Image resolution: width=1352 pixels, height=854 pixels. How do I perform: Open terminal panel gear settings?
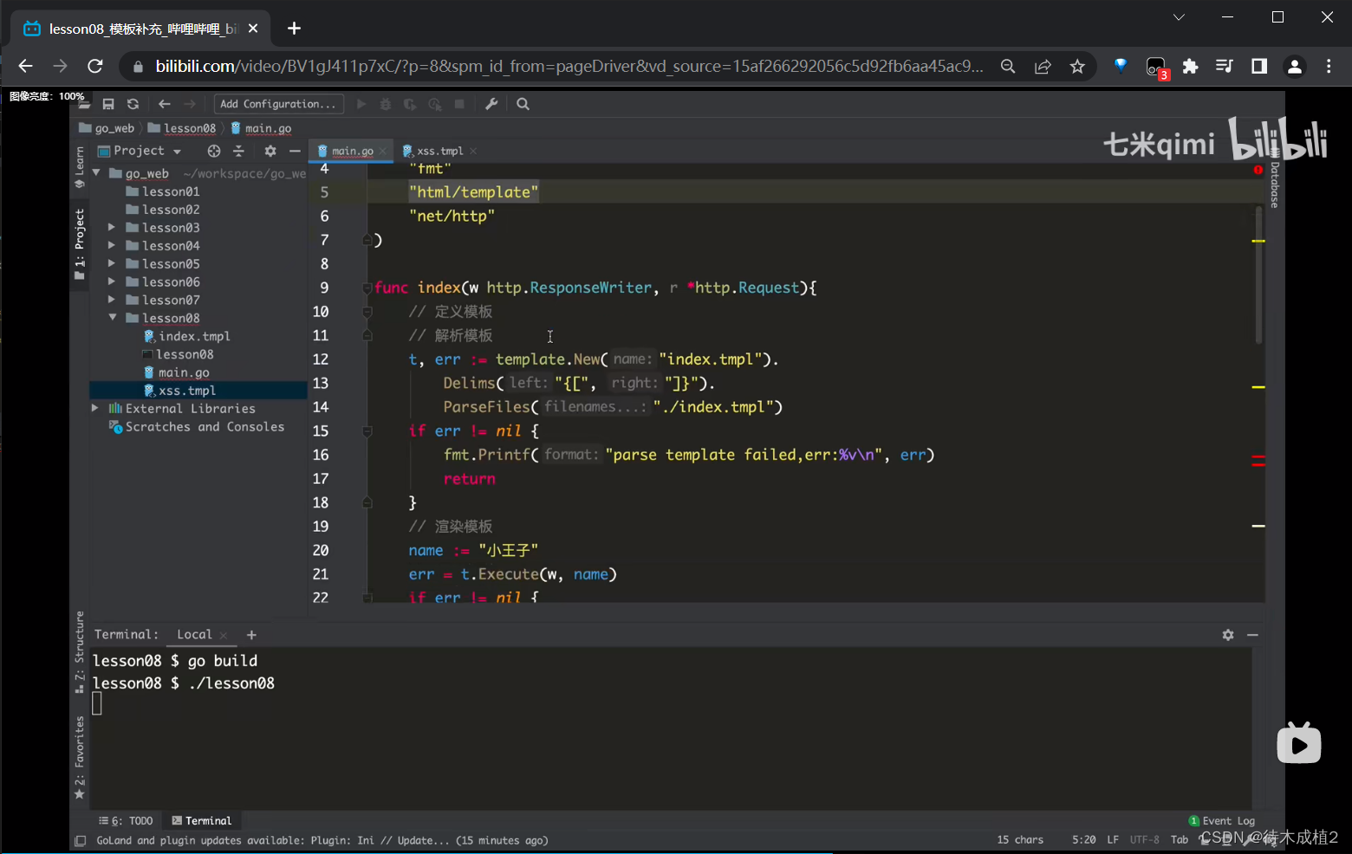[1228, 635]
